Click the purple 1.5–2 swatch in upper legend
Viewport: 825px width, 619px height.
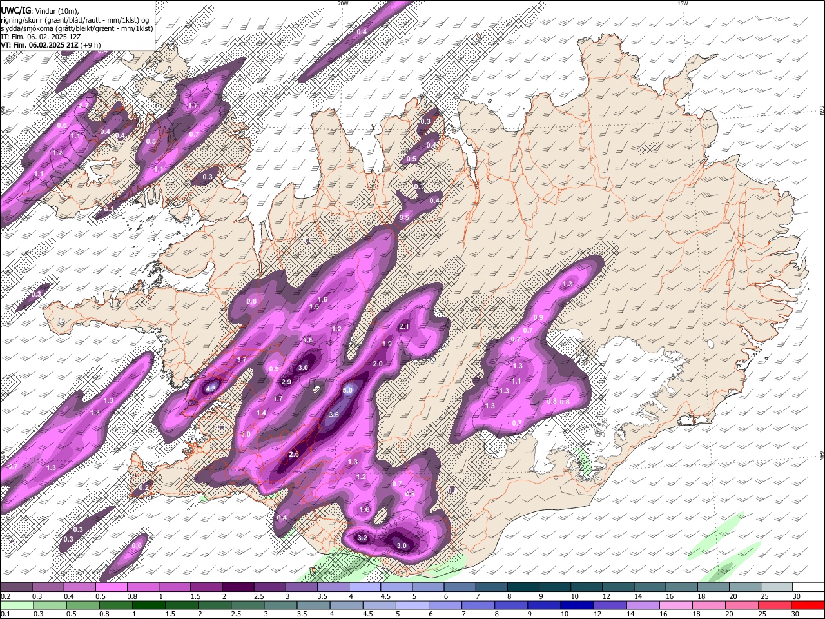(x=206, y=587)
